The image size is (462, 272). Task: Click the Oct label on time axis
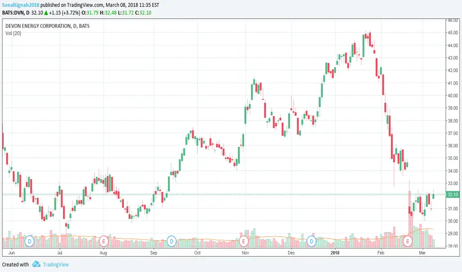[x=197, y=253]
